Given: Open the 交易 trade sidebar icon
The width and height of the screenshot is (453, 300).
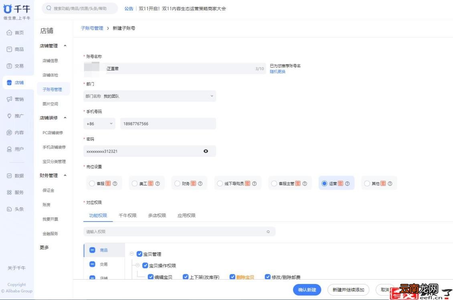Looking at the screenshot, I should click(x=9, y=66).
